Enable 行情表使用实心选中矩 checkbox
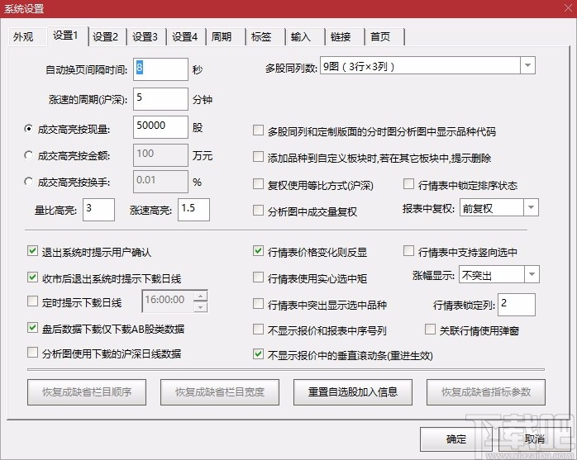Viewport: 577px width, 460px height. point(258,277)
